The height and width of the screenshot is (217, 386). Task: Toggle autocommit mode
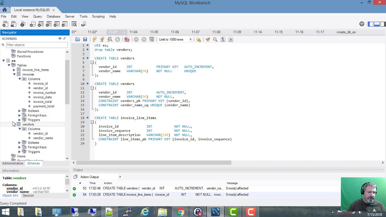point(152,39)
